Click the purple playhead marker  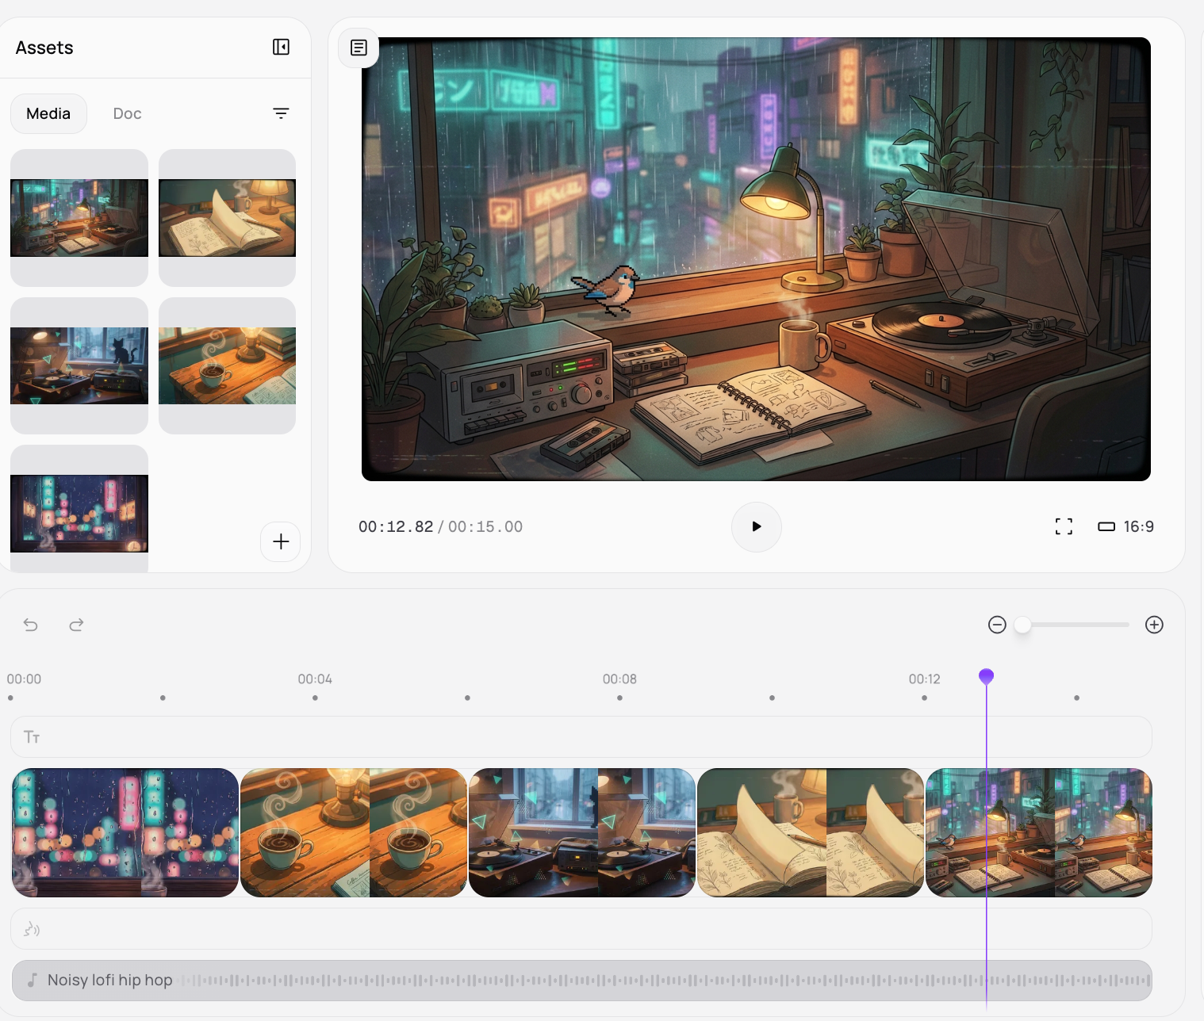click(x=986, y=676)
